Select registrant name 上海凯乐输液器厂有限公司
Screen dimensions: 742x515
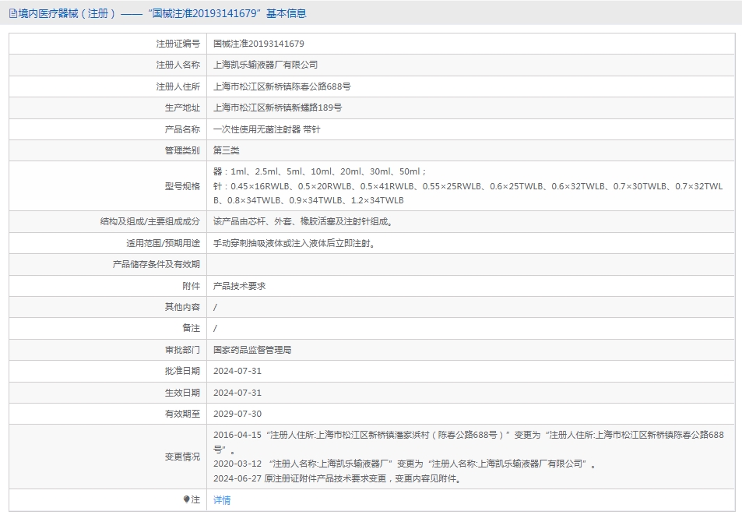tap(265, 65)
